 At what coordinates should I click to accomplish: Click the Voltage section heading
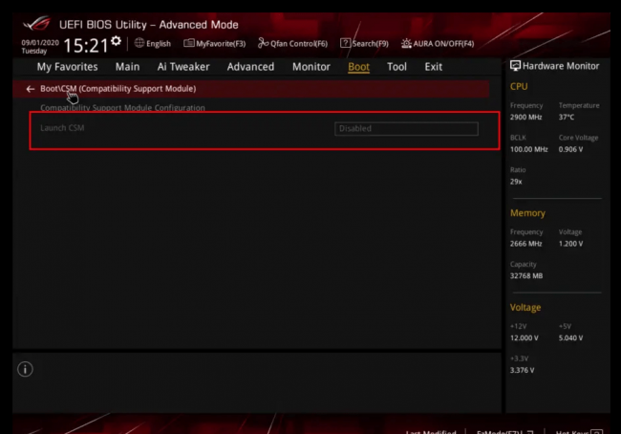pyautogui.click(x=525, y=308)
